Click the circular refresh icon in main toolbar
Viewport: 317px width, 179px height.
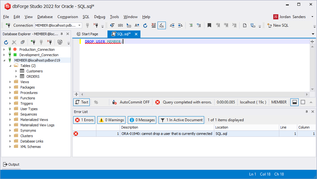(x=145, y=25)
